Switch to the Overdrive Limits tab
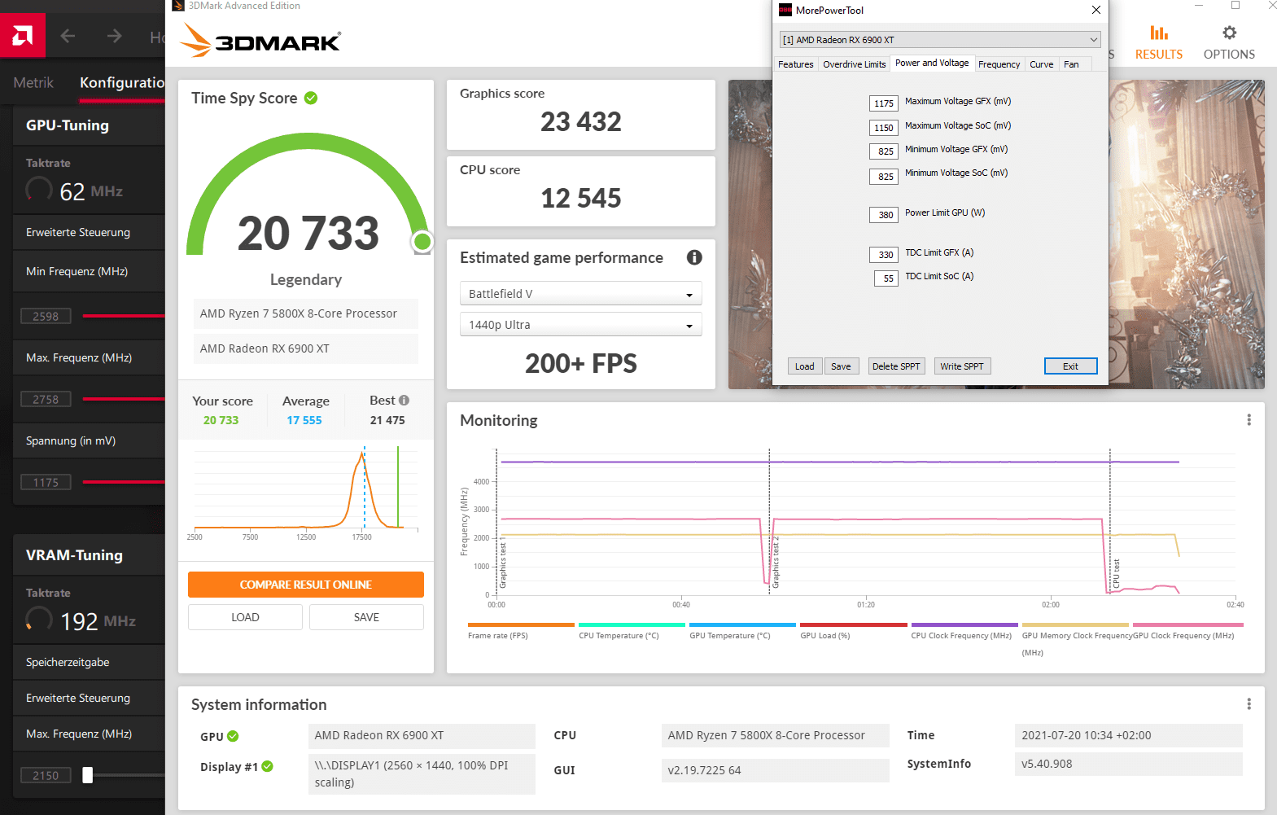Image resolution: width=1277 pixels, height=815 pixels. pos(854,64)
